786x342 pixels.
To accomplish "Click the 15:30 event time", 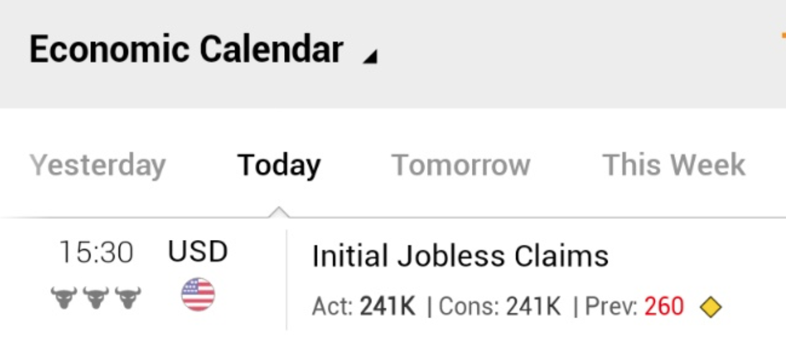I will click(96, 253).
